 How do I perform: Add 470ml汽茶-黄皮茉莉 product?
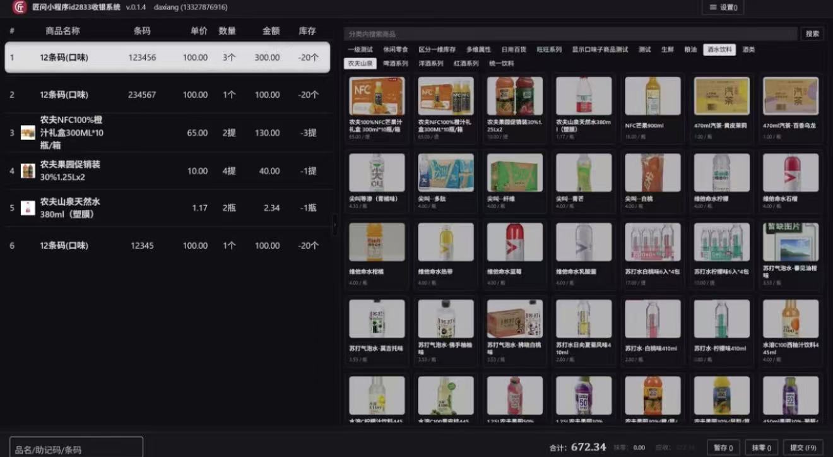click(x=722, y=108)
